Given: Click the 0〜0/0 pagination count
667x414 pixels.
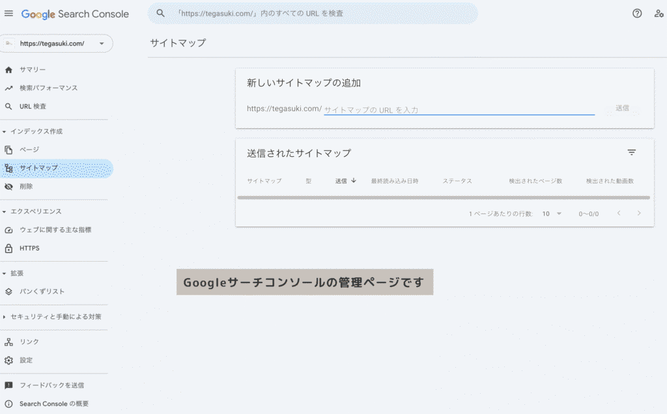Looking at the screenshot, I should [x=588, y=214].
